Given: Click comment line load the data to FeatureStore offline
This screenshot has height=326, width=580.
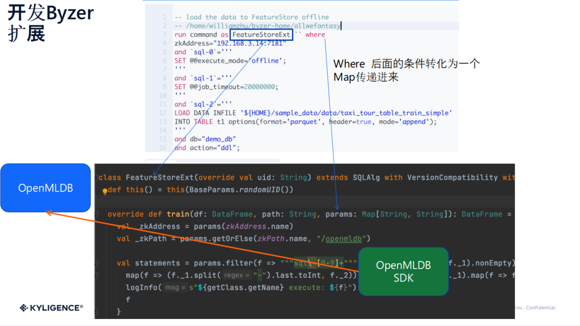Looking at the screenshot, I should click(x=251, y=17).
